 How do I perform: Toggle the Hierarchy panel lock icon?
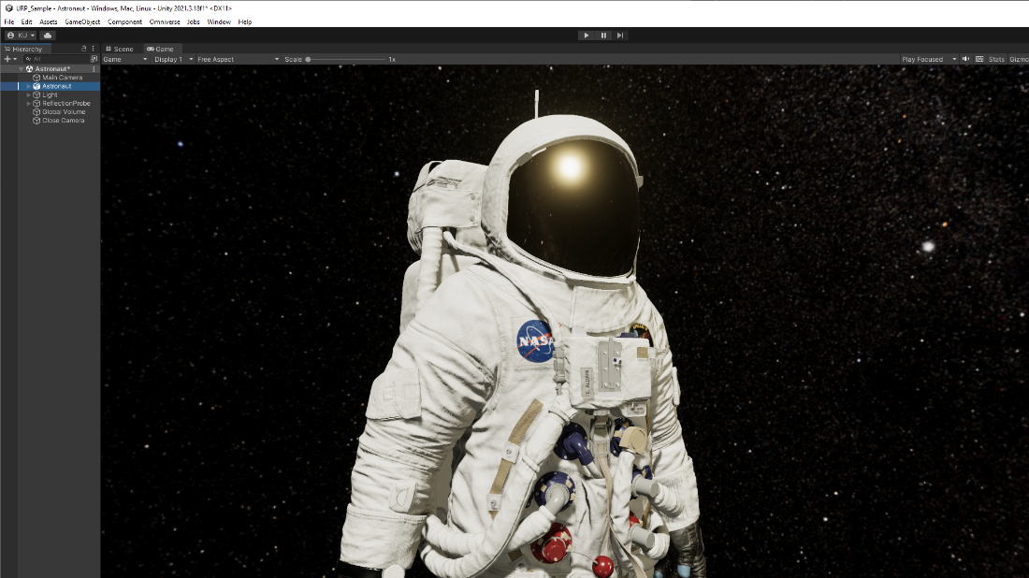(83, 49)
